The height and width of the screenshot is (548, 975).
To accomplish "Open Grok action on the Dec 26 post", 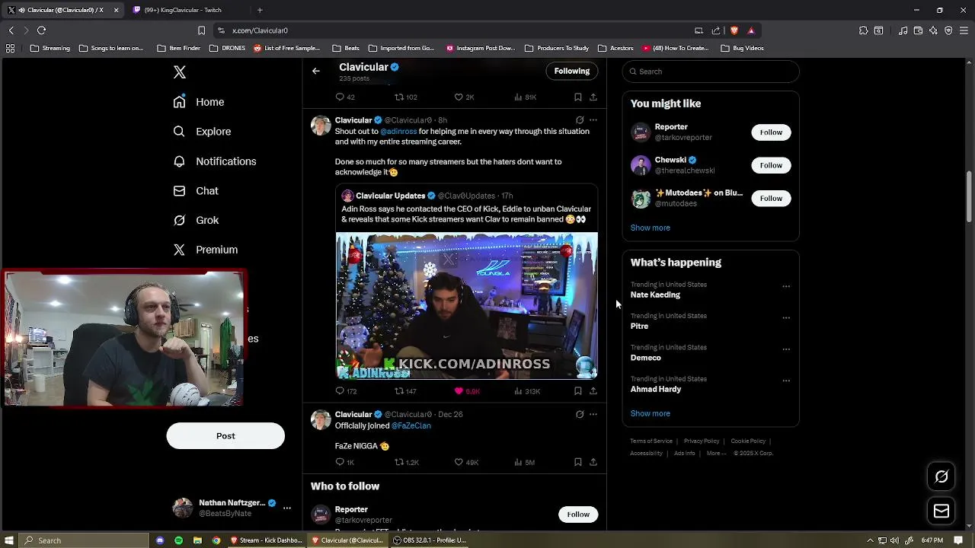I will 580,415.
